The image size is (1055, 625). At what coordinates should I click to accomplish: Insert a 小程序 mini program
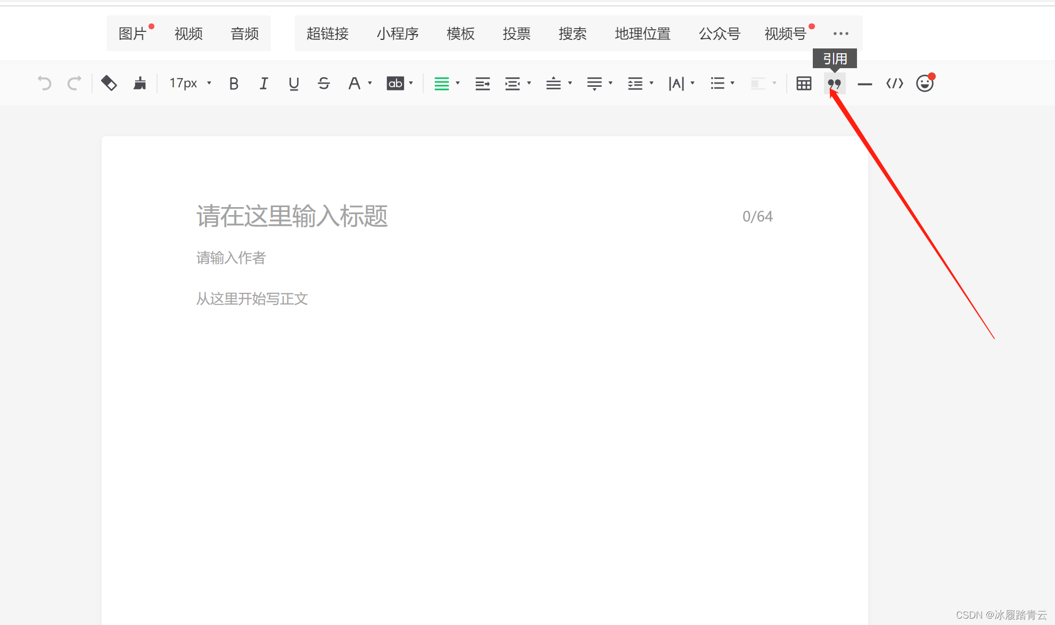pos(398,34)
